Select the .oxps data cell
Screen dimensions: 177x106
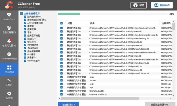[92, 77]
